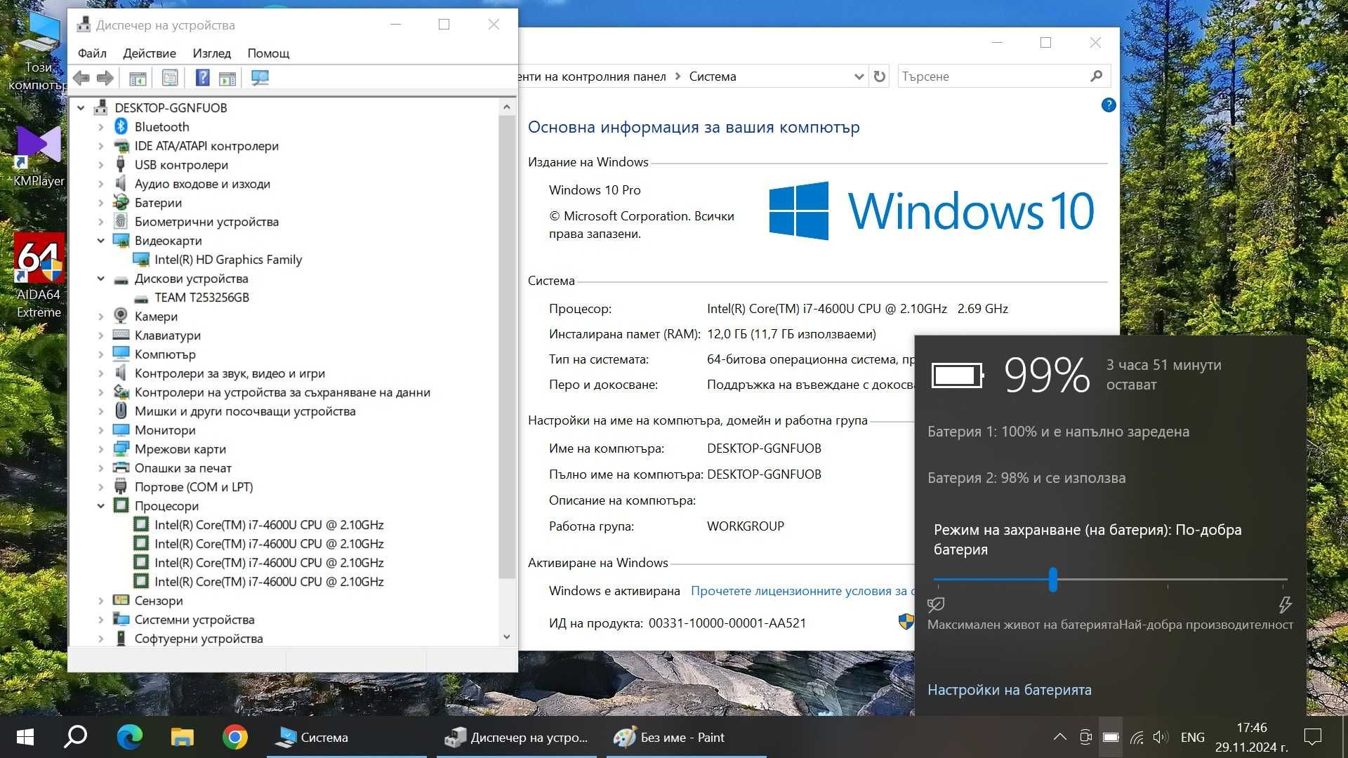Click the Forward arrow in Device Manager toolbar
Image resolution: width=1348 pixels, height=758 pixels.
105,78
